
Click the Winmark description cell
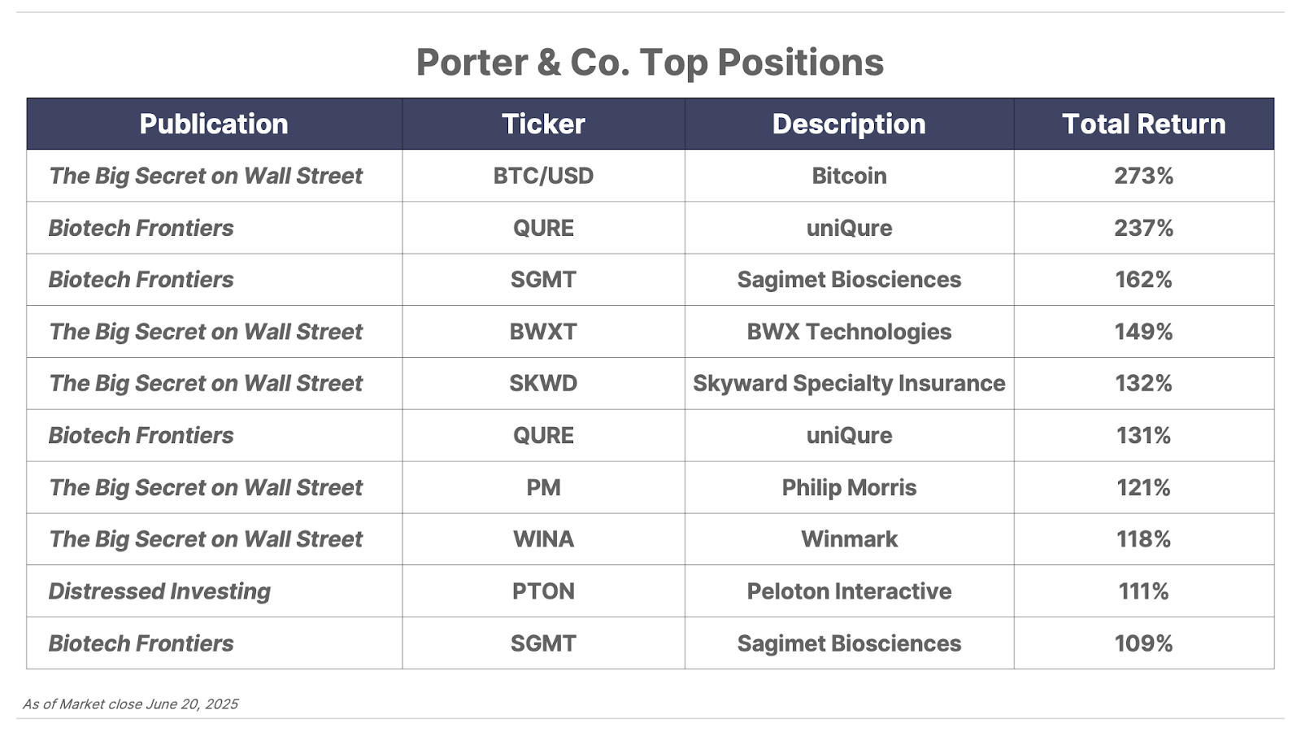point(849,539)
